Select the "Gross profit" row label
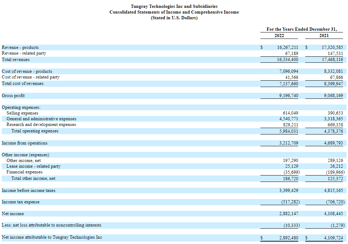Viewport: 348px width, 244px height. 13,96
